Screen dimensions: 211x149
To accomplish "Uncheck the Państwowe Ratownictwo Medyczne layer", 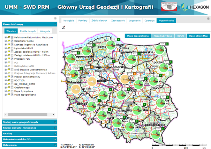I will click(x=12, y=37).
